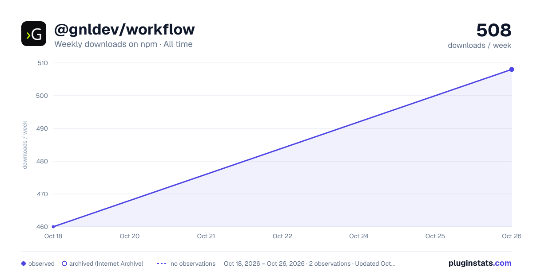
Task: Click the 'no observations' legend label
Action: click(x=193, y=263)
